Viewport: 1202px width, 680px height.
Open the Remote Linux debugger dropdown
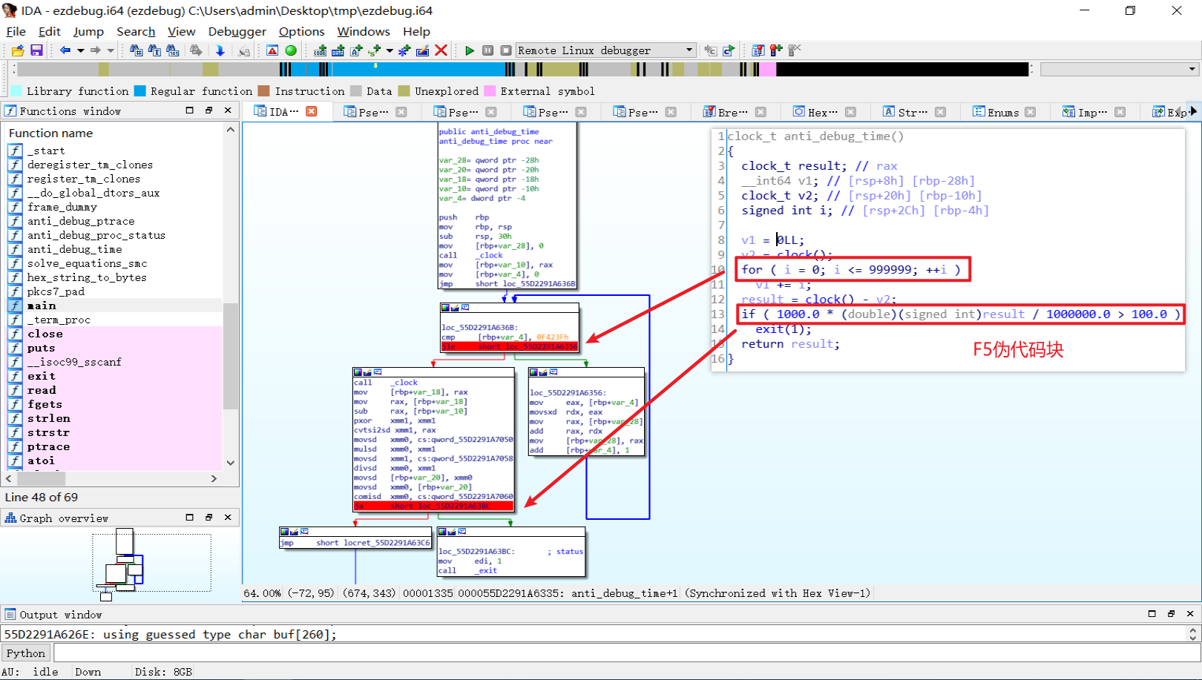689,50
